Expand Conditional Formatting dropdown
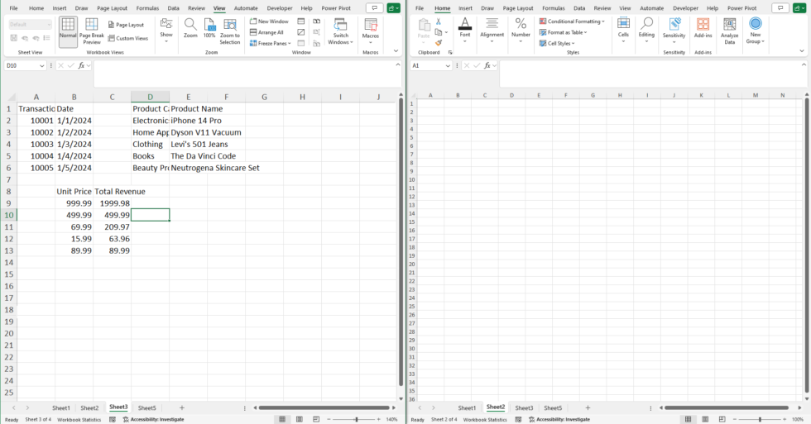The image size is (811, 424). tap(572, 21)
